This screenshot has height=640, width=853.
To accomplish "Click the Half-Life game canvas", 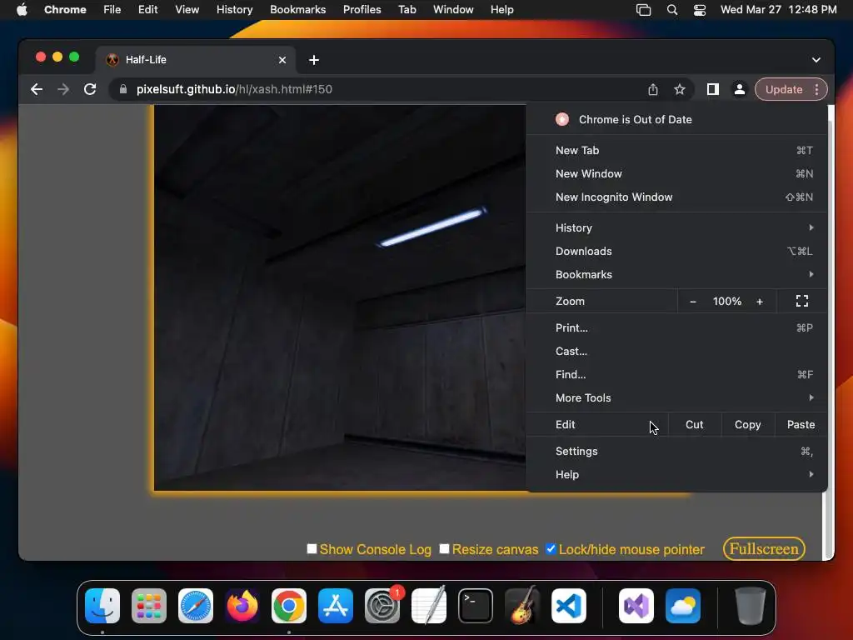I will point(340,297).
